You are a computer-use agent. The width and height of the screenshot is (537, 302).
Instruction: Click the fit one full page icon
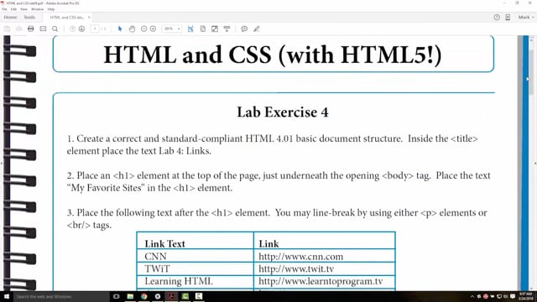tap(203, 29)
